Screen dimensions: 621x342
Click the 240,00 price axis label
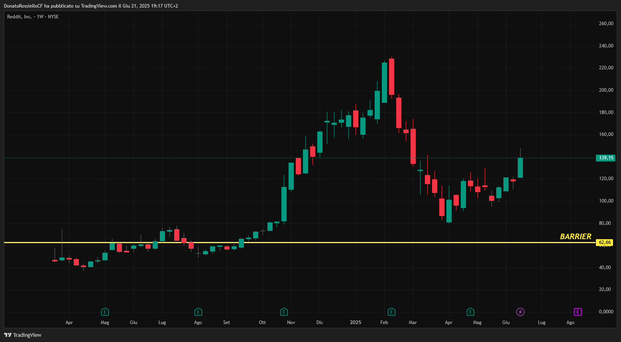(x=606, y=46)
